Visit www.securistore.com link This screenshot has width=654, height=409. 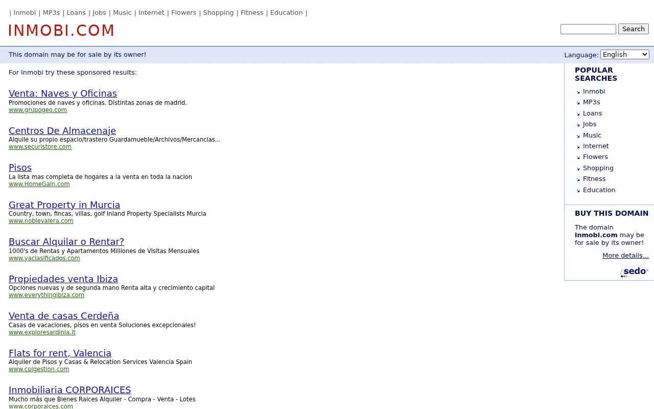click(x=40, y=147)
